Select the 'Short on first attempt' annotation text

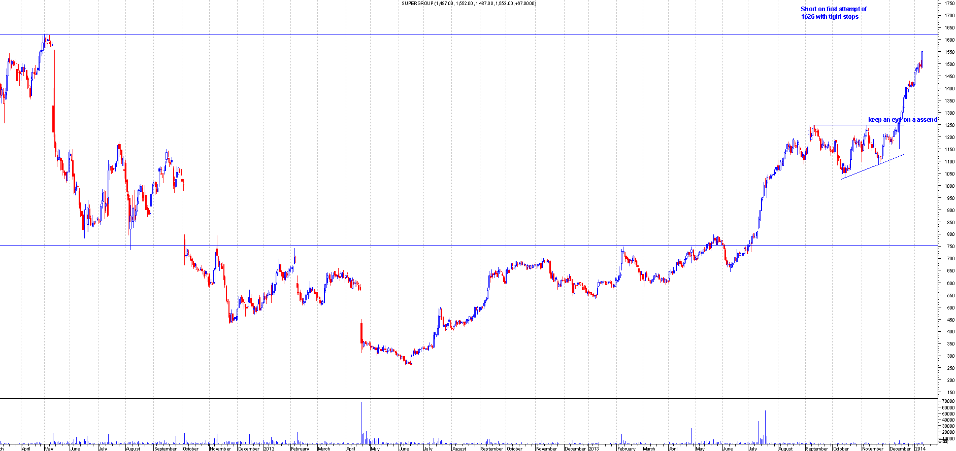833,13
